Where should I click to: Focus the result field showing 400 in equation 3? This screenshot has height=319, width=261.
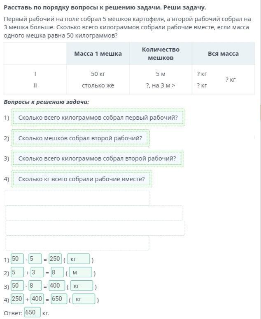(x=57, y=286)
